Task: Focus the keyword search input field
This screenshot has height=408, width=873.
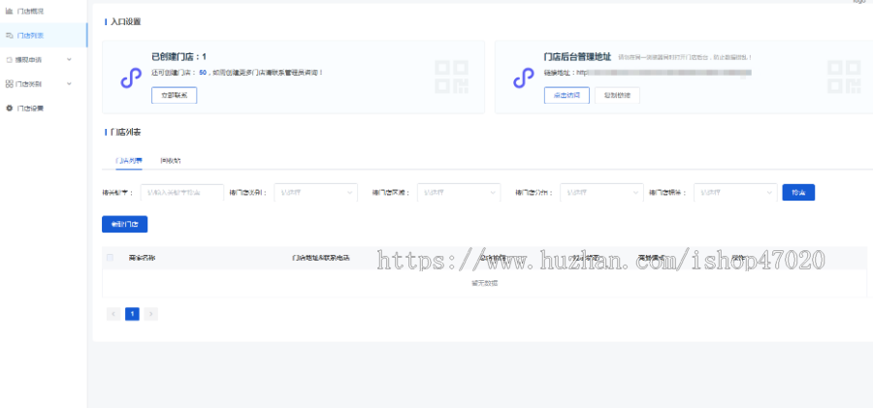Action: point(182,193)
